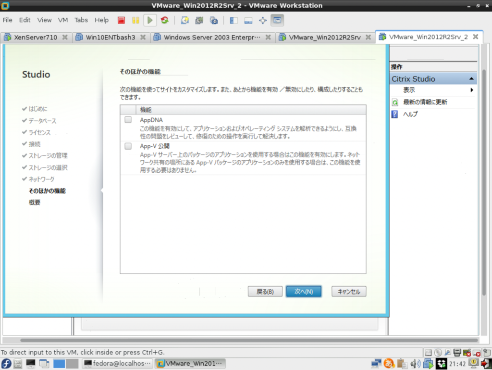Click the sound card status icon
This screenshot has height=370, width=492.
[467, 353]
